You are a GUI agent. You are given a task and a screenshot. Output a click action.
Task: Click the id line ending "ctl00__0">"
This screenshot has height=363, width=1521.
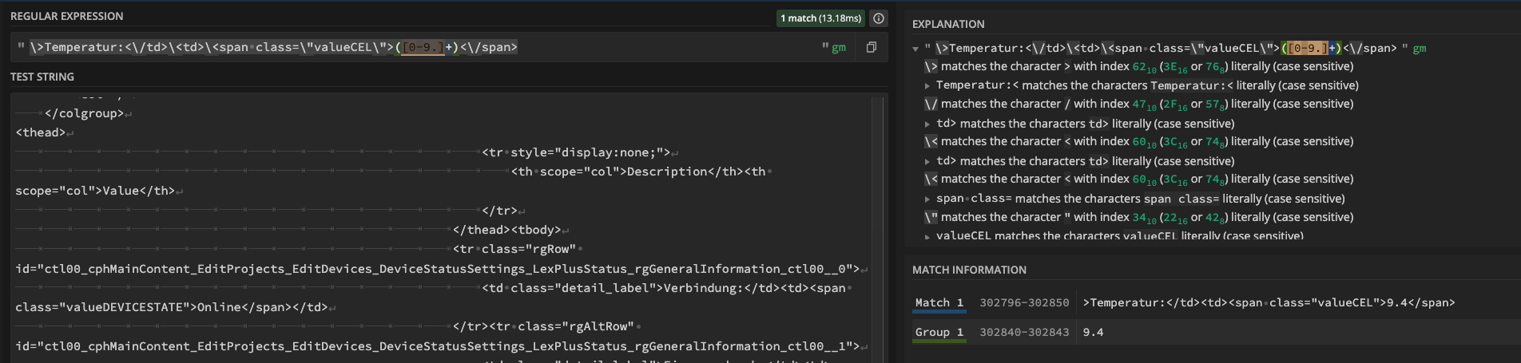[437, 269]
